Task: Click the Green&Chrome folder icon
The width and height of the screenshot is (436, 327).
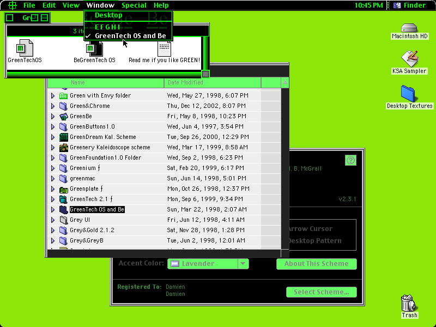Action: tap(63, 106)
